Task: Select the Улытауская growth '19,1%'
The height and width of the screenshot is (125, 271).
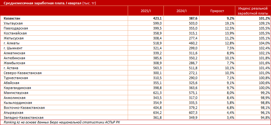Action: 229,23
